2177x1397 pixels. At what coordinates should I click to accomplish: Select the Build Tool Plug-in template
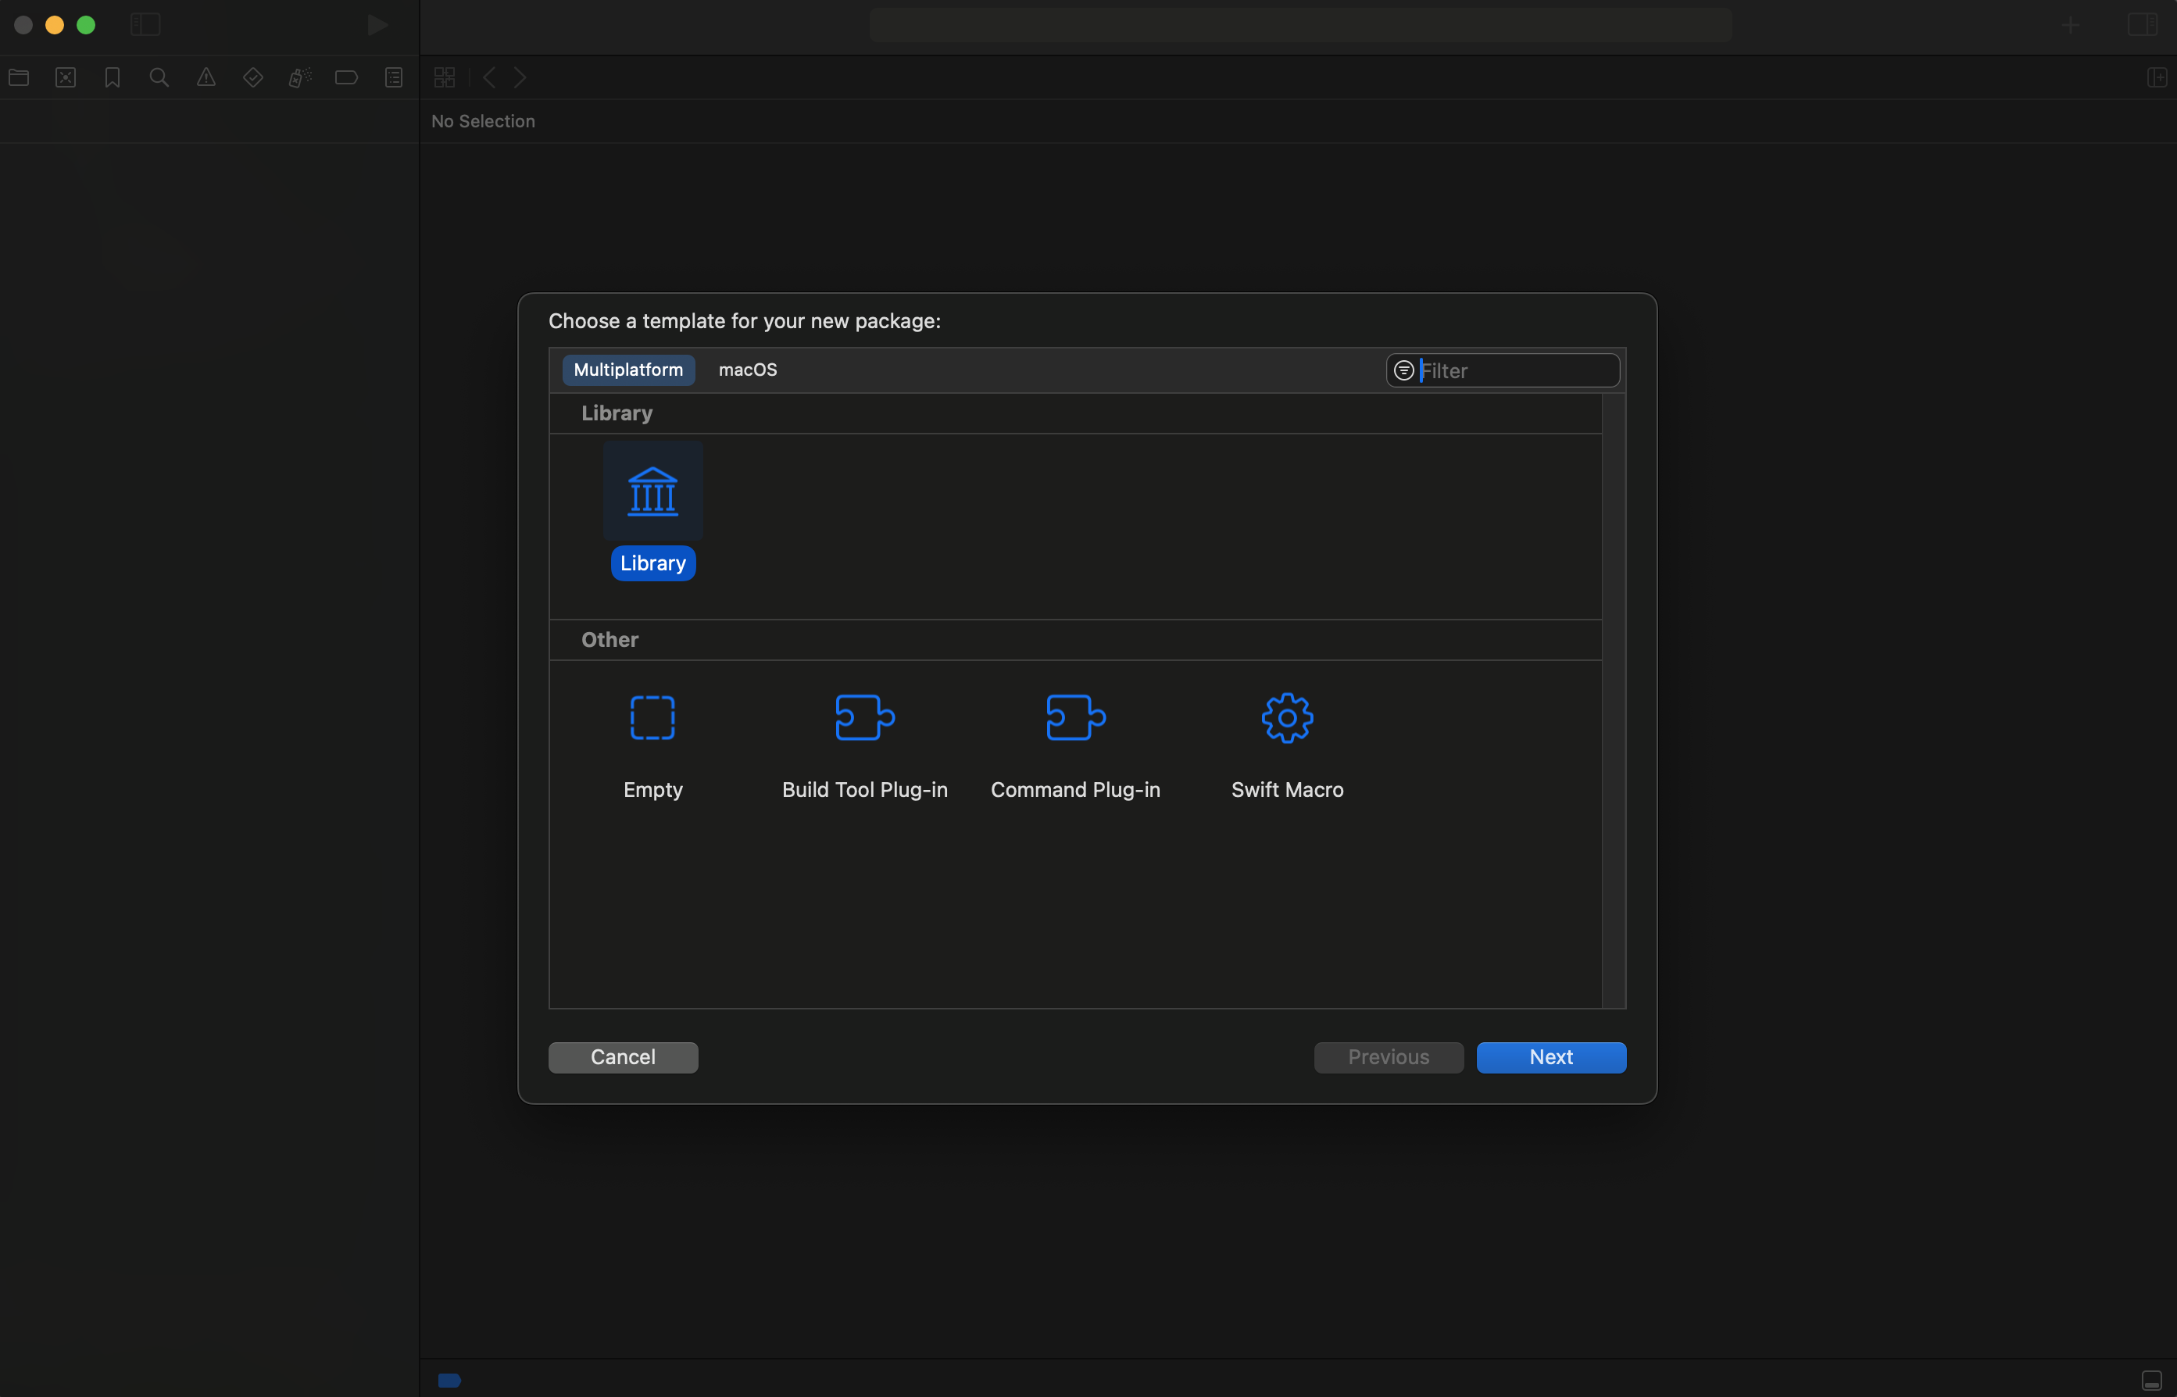point(863,717)
